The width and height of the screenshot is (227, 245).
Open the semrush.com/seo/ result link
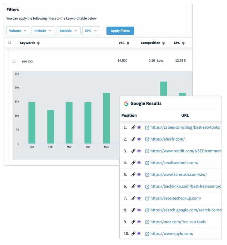[179, 174]
